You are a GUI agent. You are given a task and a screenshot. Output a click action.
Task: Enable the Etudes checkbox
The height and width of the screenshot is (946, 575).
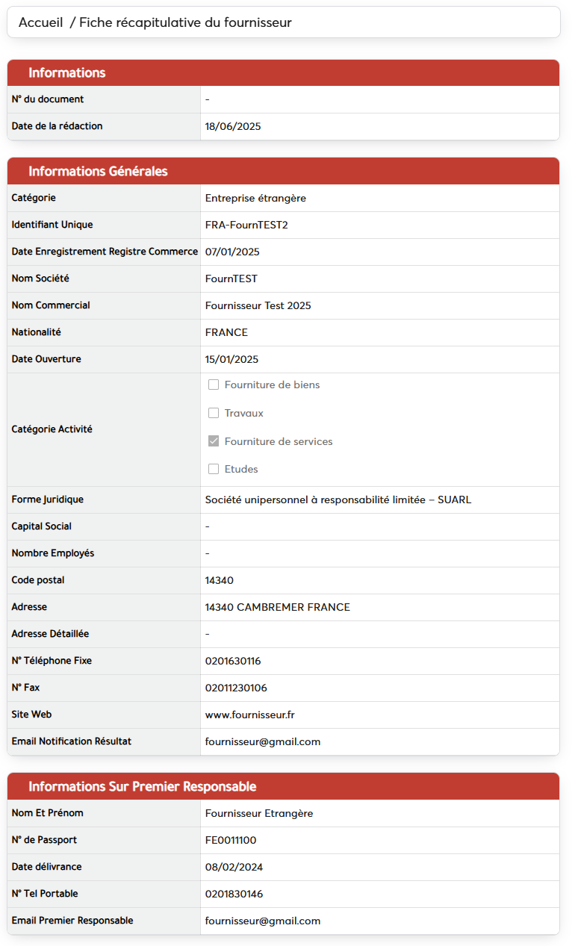pyautogui.click(x=214, y=469)
